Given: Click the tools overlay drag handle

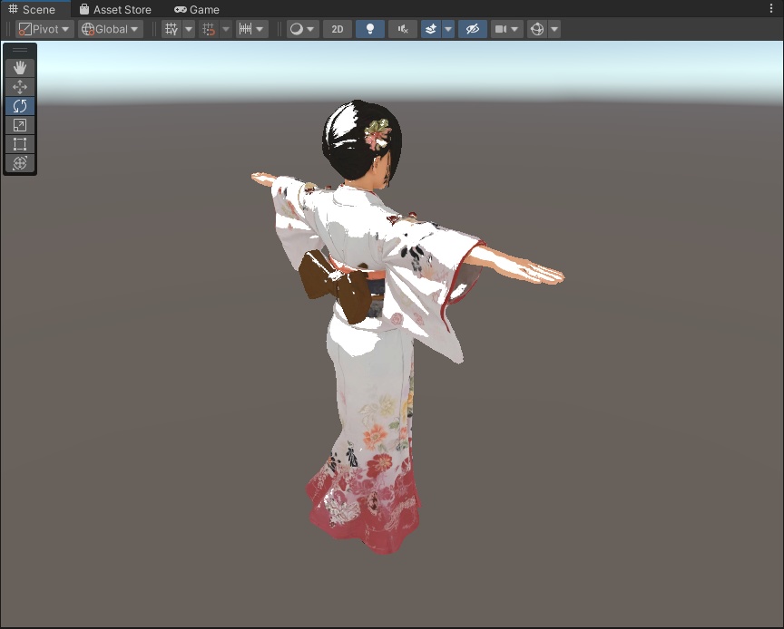Looking at the screenshot, I should point(19,50).
